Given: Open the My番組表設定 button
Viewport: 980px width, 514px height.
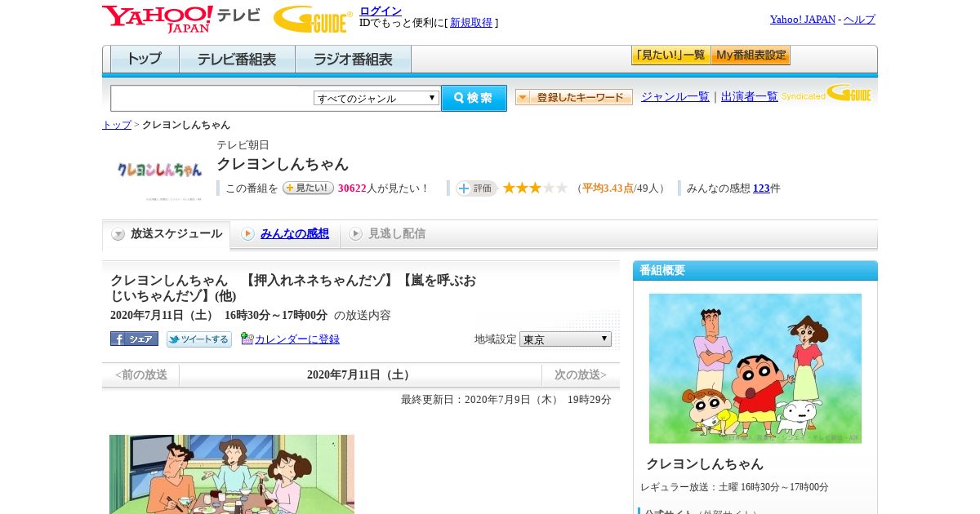Looking at the screenshot, I should [751, 55].
